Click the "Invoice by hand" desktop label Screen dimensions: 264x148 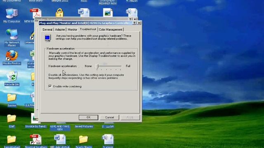click(x=35, y=126)
